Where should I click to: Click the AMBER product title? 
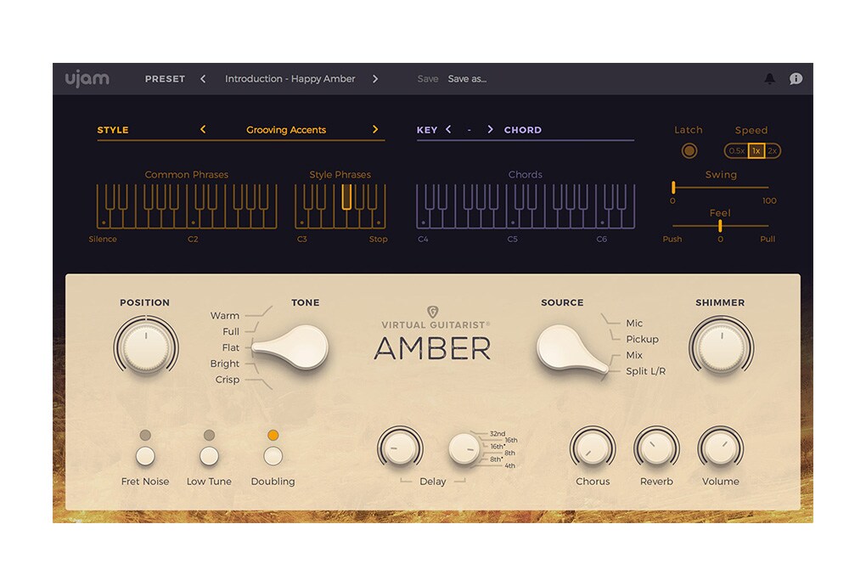coord(432,349)
